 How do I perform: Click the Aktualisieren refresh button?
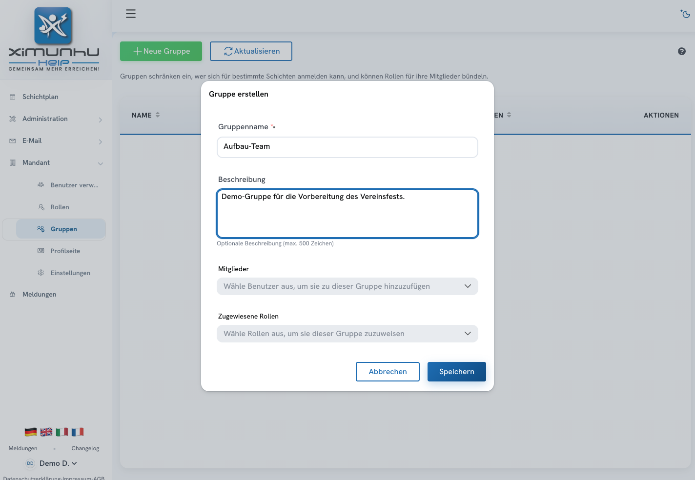tap(251, 51)
